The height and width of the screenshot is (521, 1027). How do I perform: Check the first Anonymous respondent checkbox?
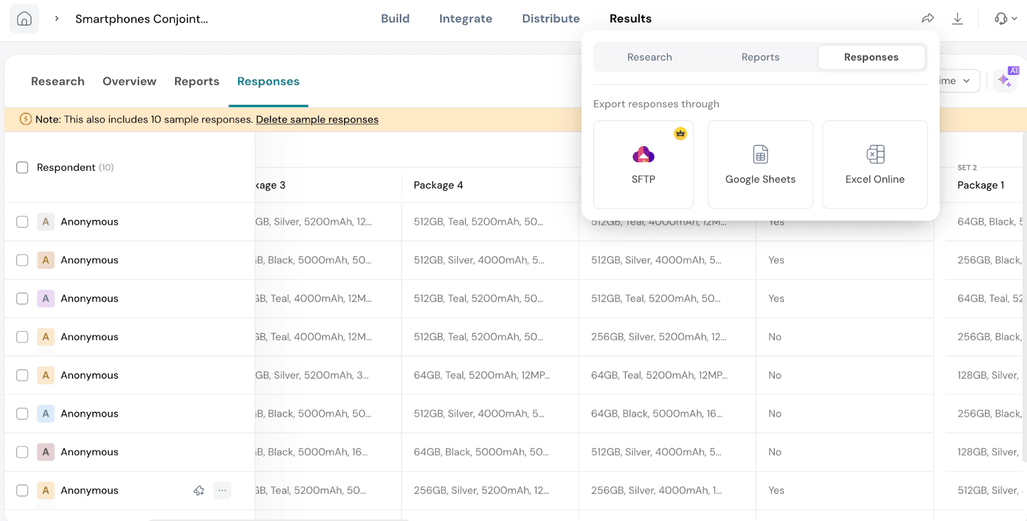[x=22, y=222]
